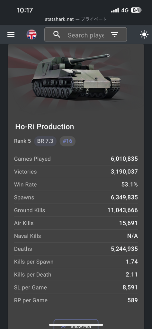Viewport: 152px width, 329px height.
Task: Select the Win Rate row
Action: tap(76, 185)
